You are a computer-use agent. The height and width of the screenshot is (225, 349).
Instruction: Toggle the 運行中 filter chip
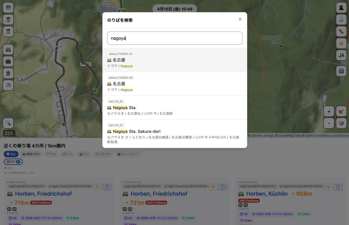click(13, 162)
